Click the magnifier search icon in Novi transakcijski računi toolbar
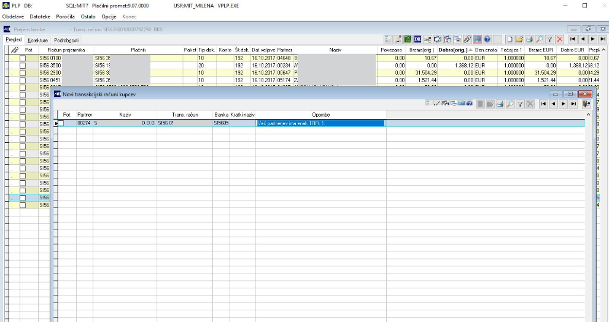Screen dimensions: 609x322 pyautogui.click(x=510, y=104)
